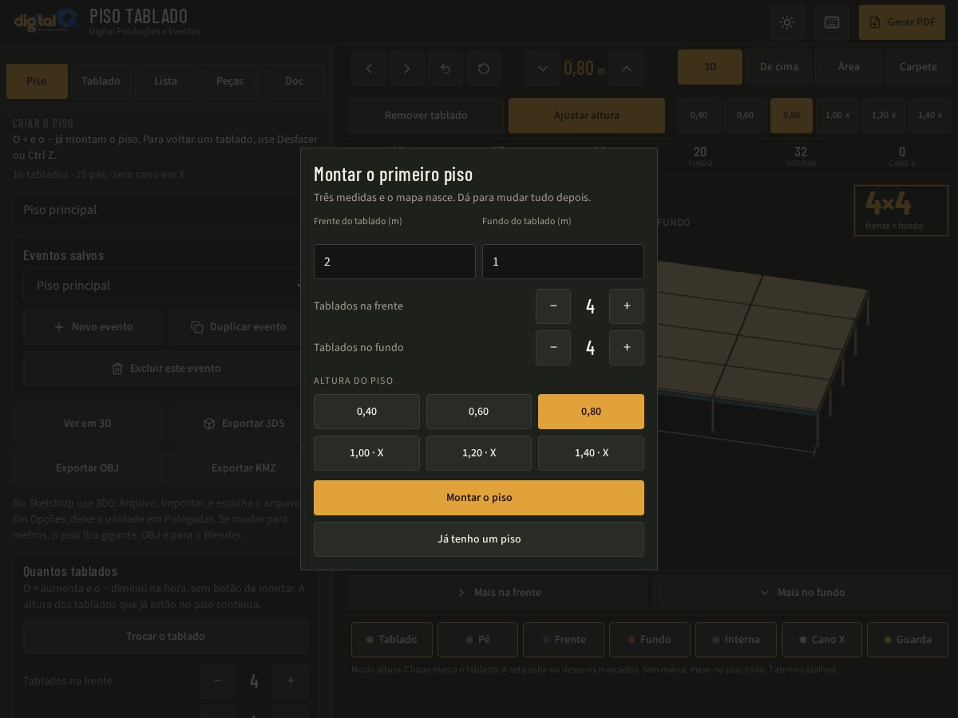Open the Eventos salvos dropdown
This screenshot has width=958, height=718.
tap(165, 286)
